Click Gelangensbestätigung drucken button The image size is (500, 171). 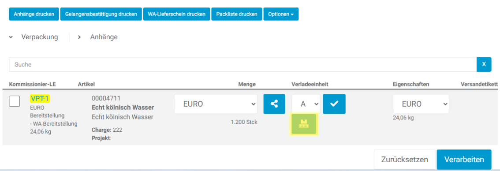(101, 14)
